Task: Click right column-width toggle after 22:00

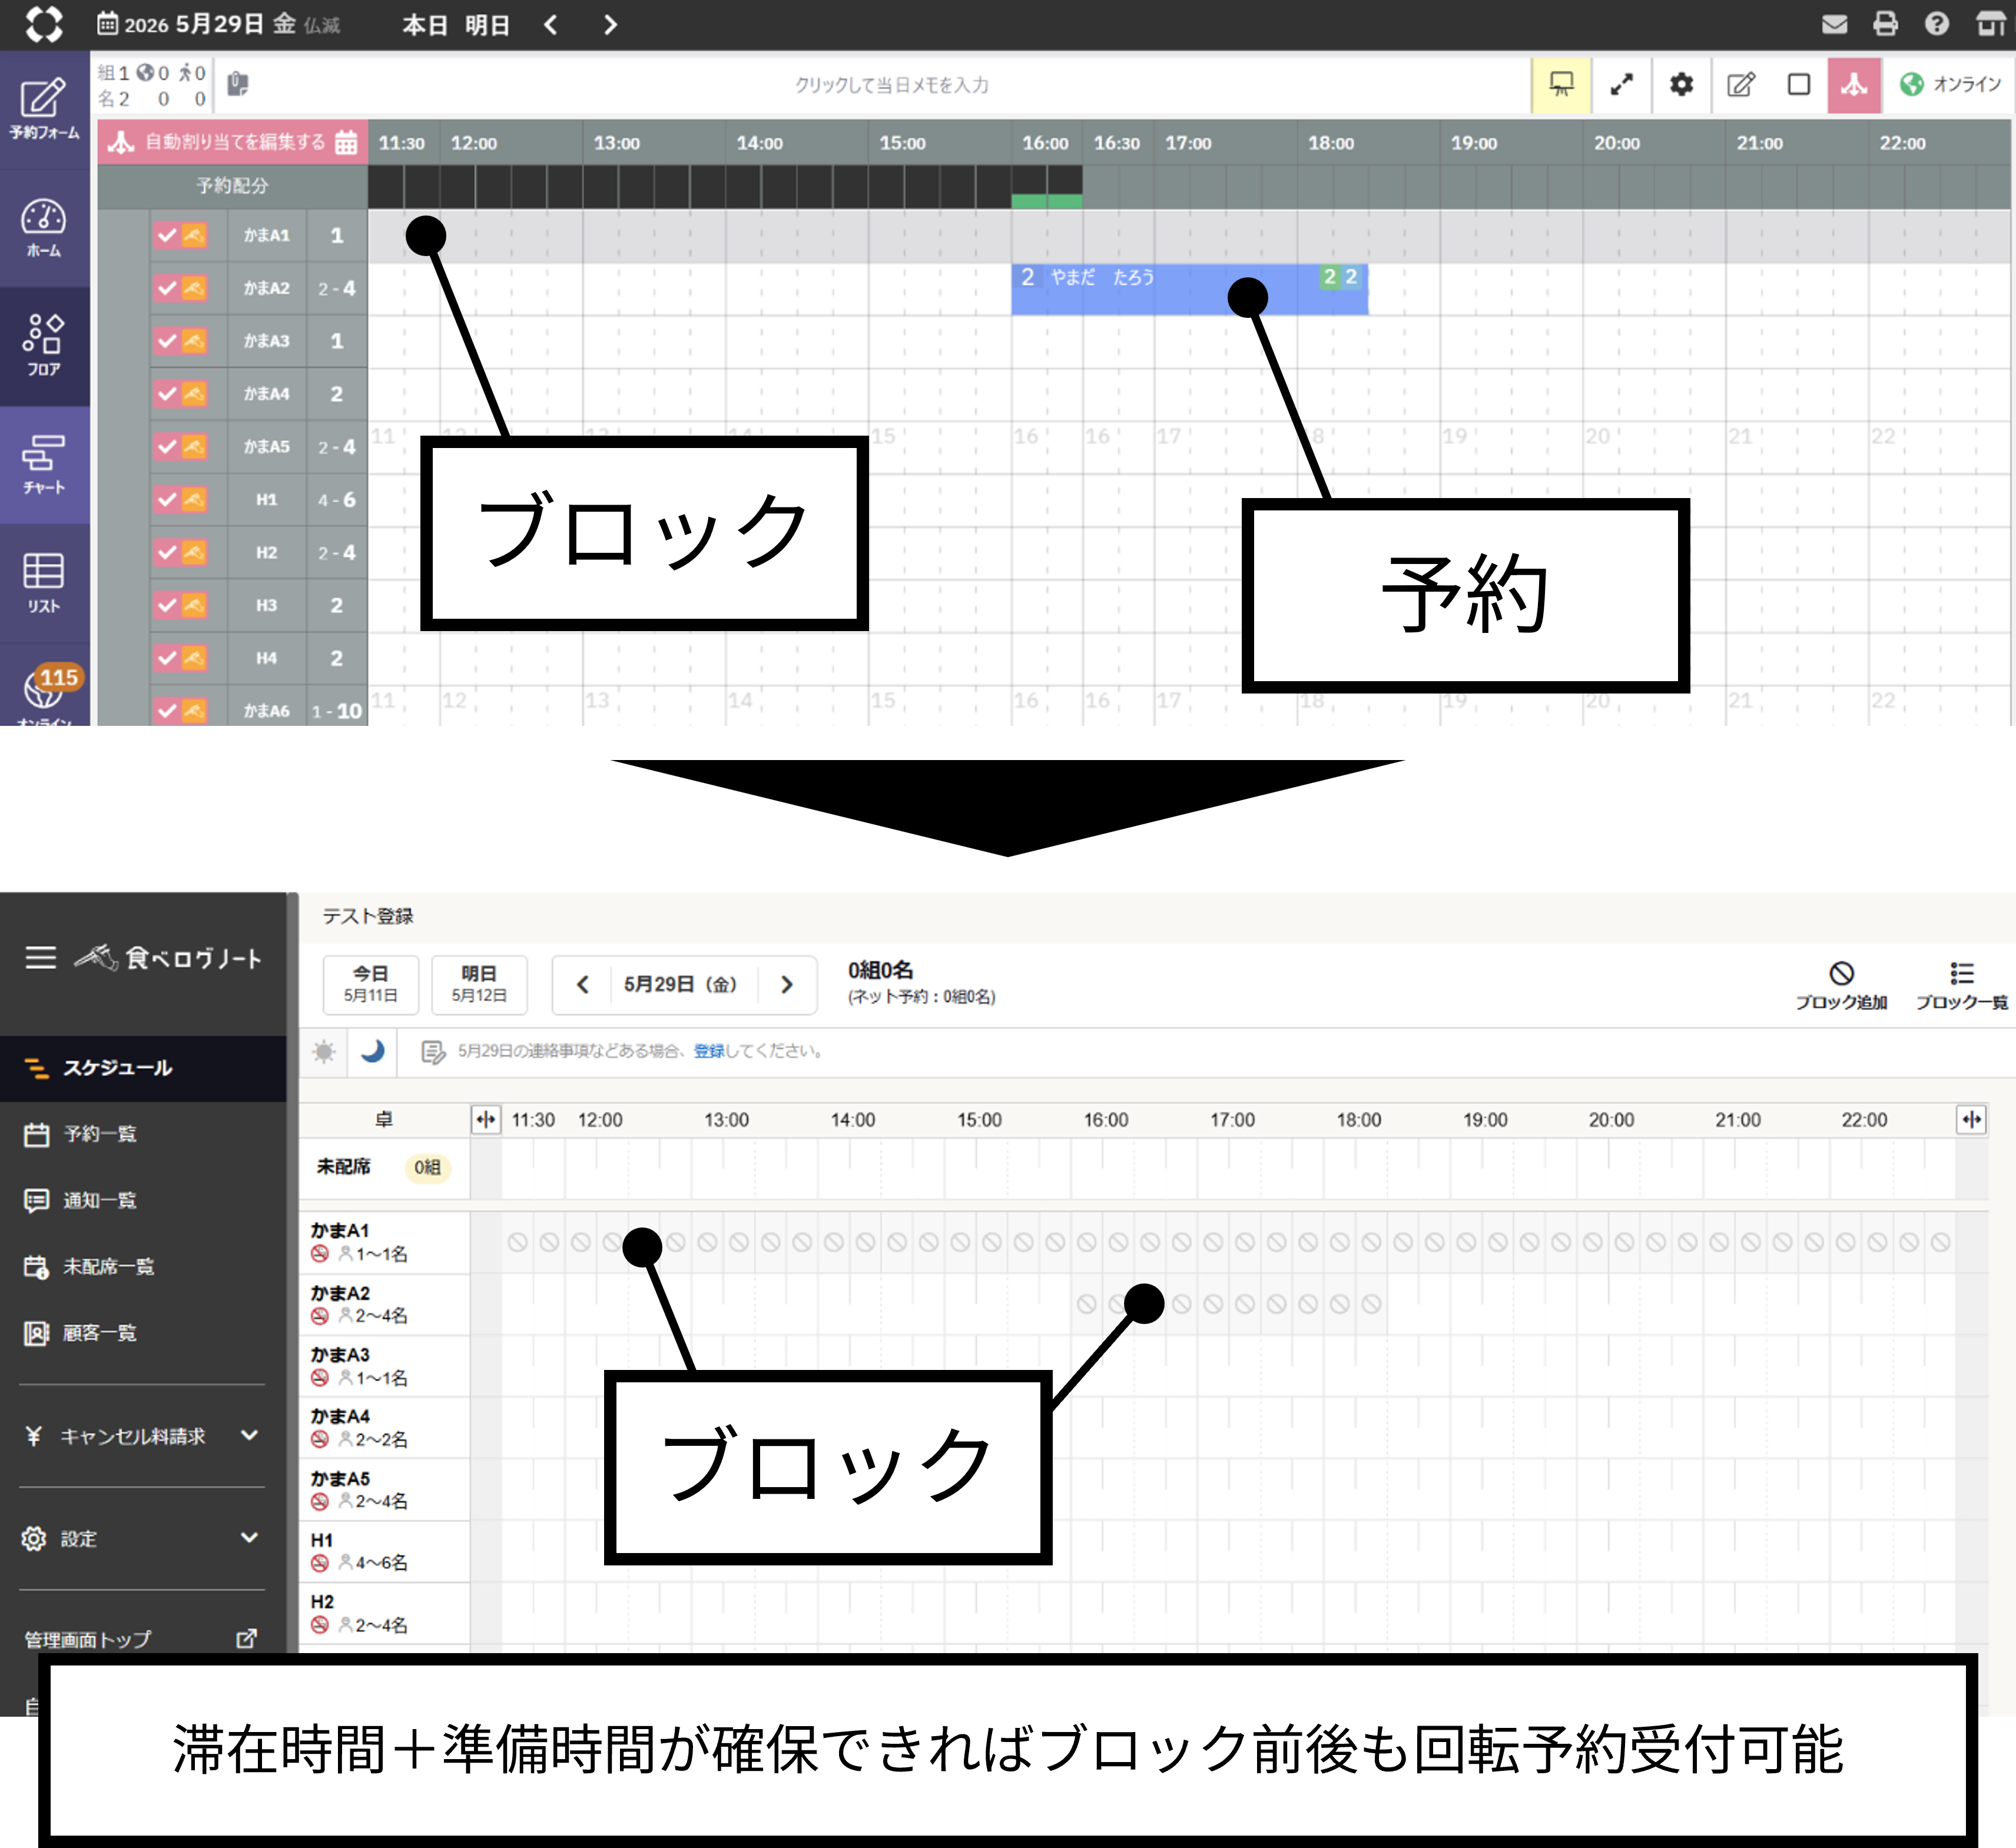Action: click(1971, 1119)
